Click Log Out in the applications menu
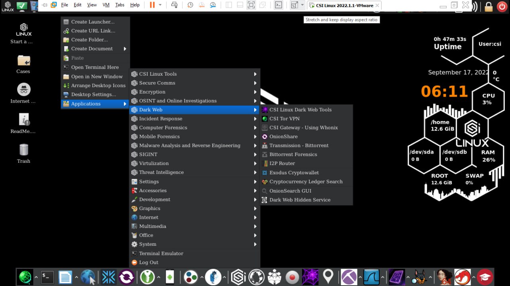Screen dimensions: 510x286 point(149,263)
